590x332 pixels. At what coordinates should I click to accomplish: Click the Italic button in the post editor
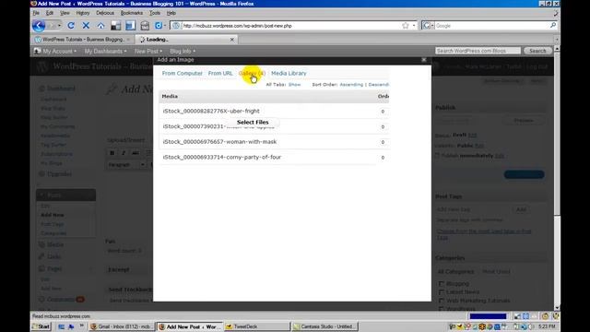(x=124, y=153)
